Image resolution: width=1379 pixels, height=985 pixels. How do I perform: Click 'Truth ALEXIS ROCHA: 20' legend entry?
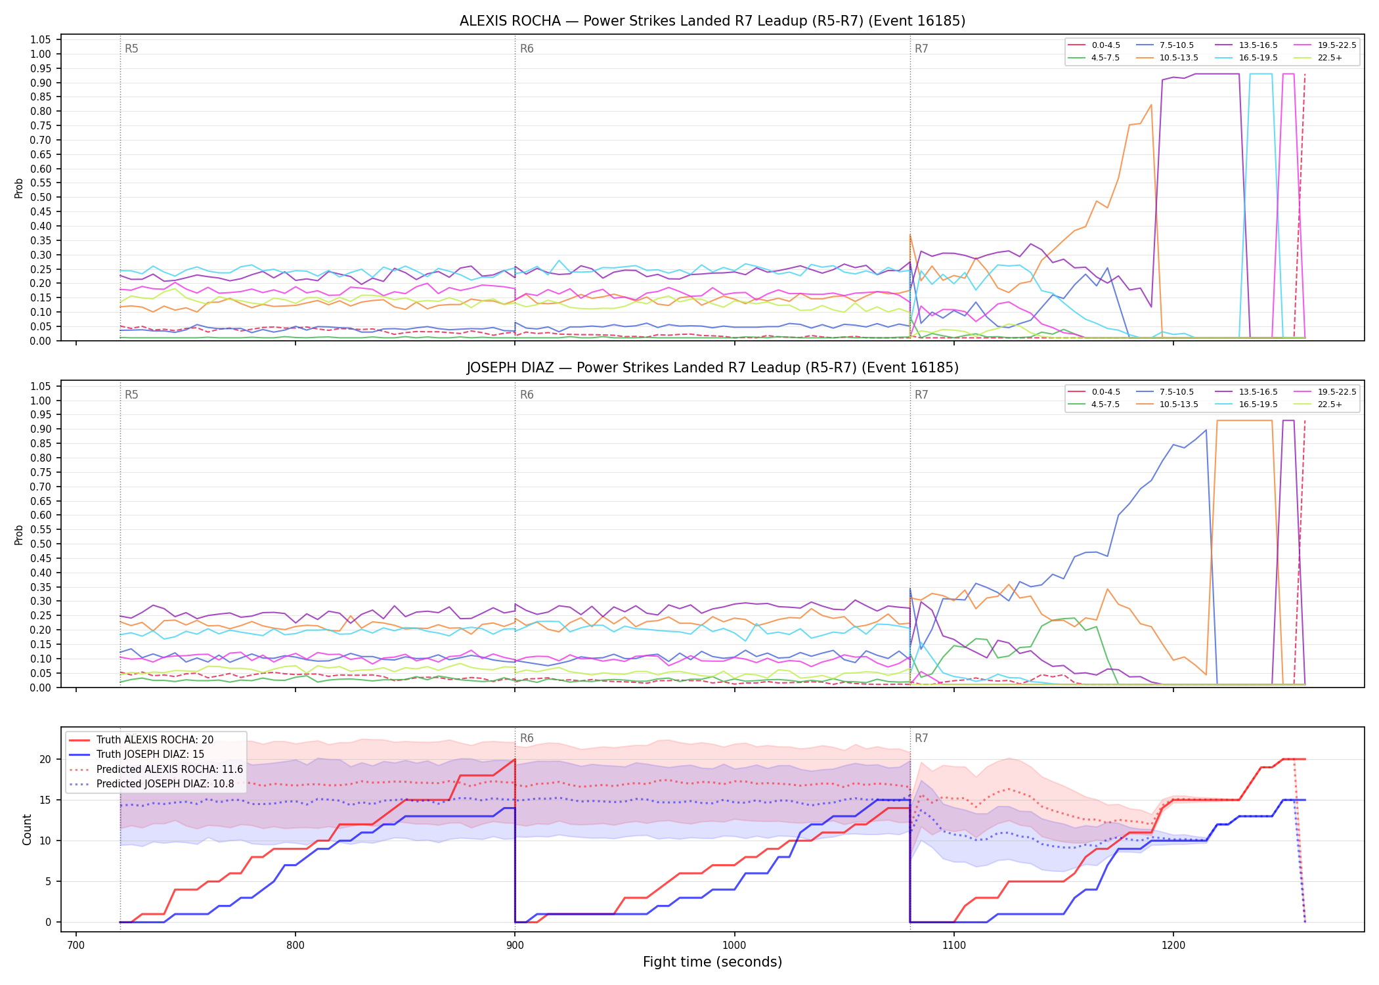[x=155, y=740]
